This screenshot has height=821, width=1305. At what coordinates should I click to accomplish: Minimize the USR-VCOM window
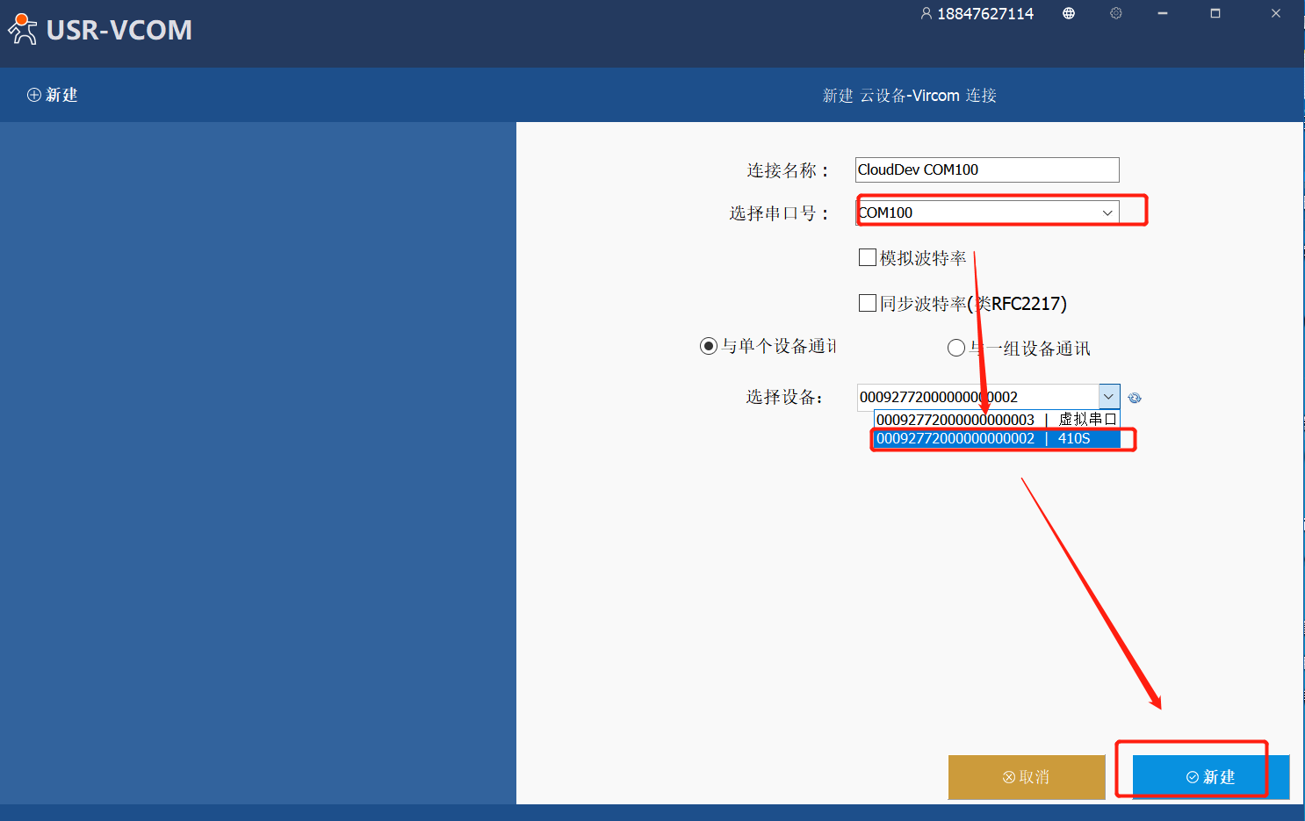point(1163,13)
